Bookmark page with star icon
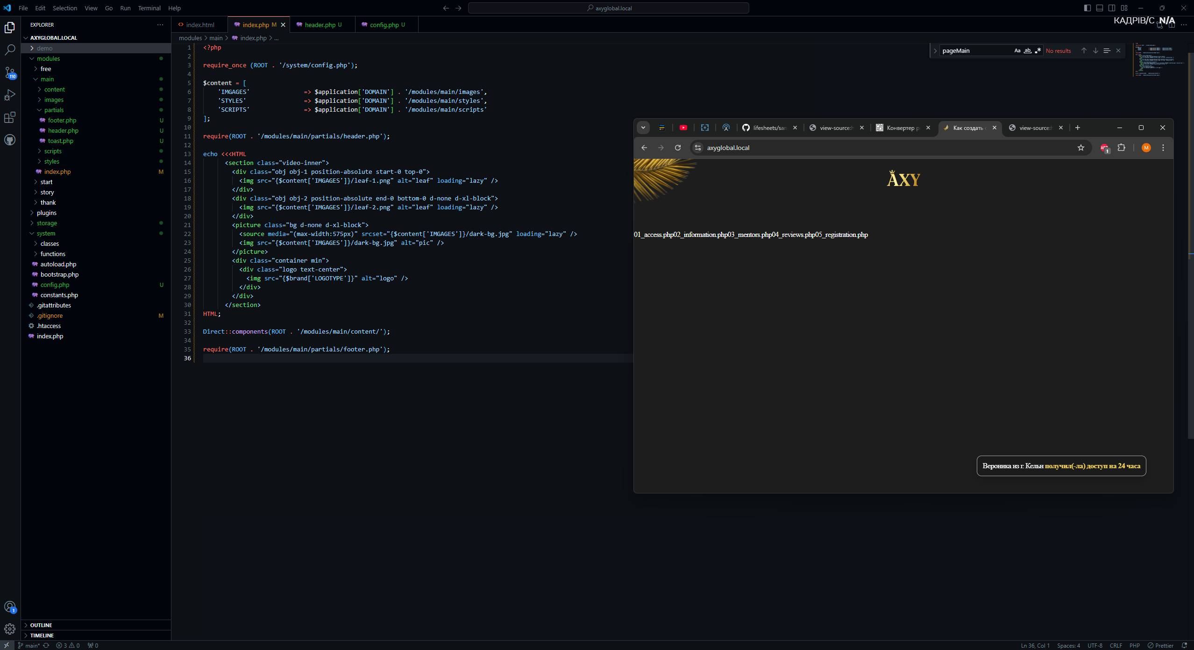 (1080, 148)
